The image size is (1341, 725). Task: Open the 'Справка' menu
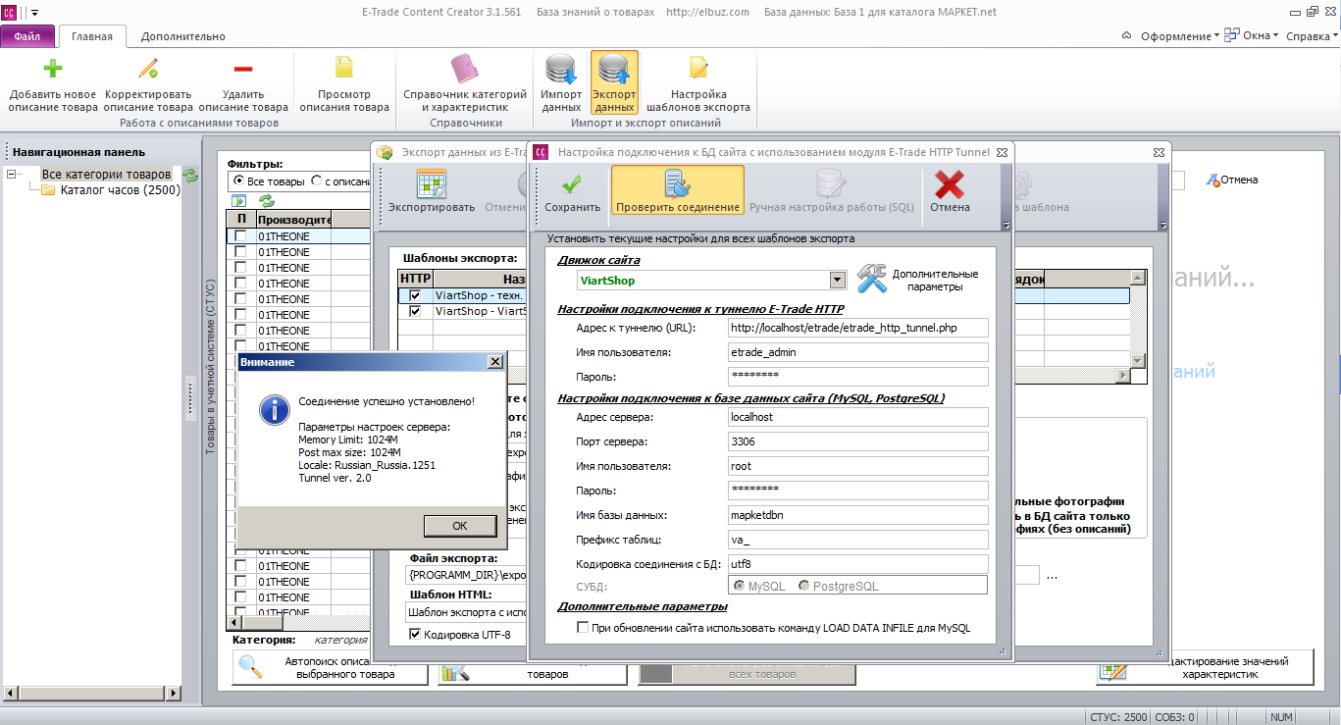point(1311,36)
